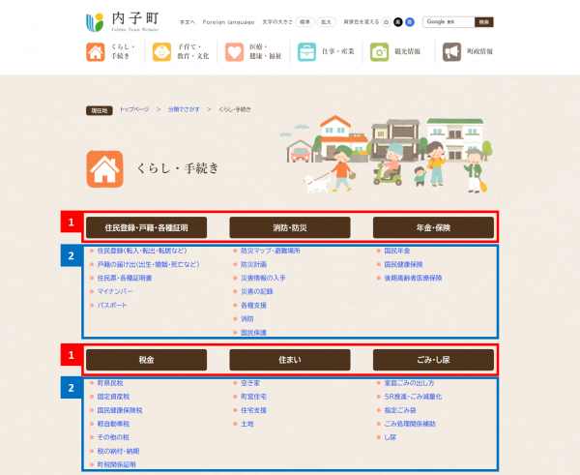Open the 国民健康保険 link under 年金・保険
The height and width of the screenshot is (475, 580).
[x=403, y=264]
